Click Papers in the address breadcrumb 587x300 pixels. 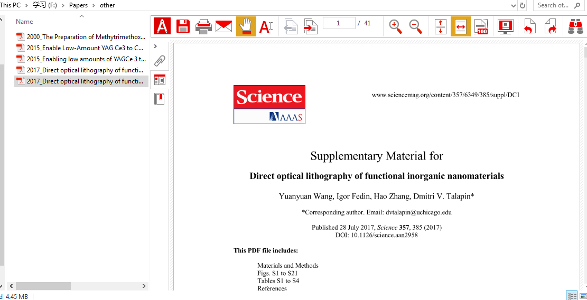pyautogui.click(x=78, y=5)
